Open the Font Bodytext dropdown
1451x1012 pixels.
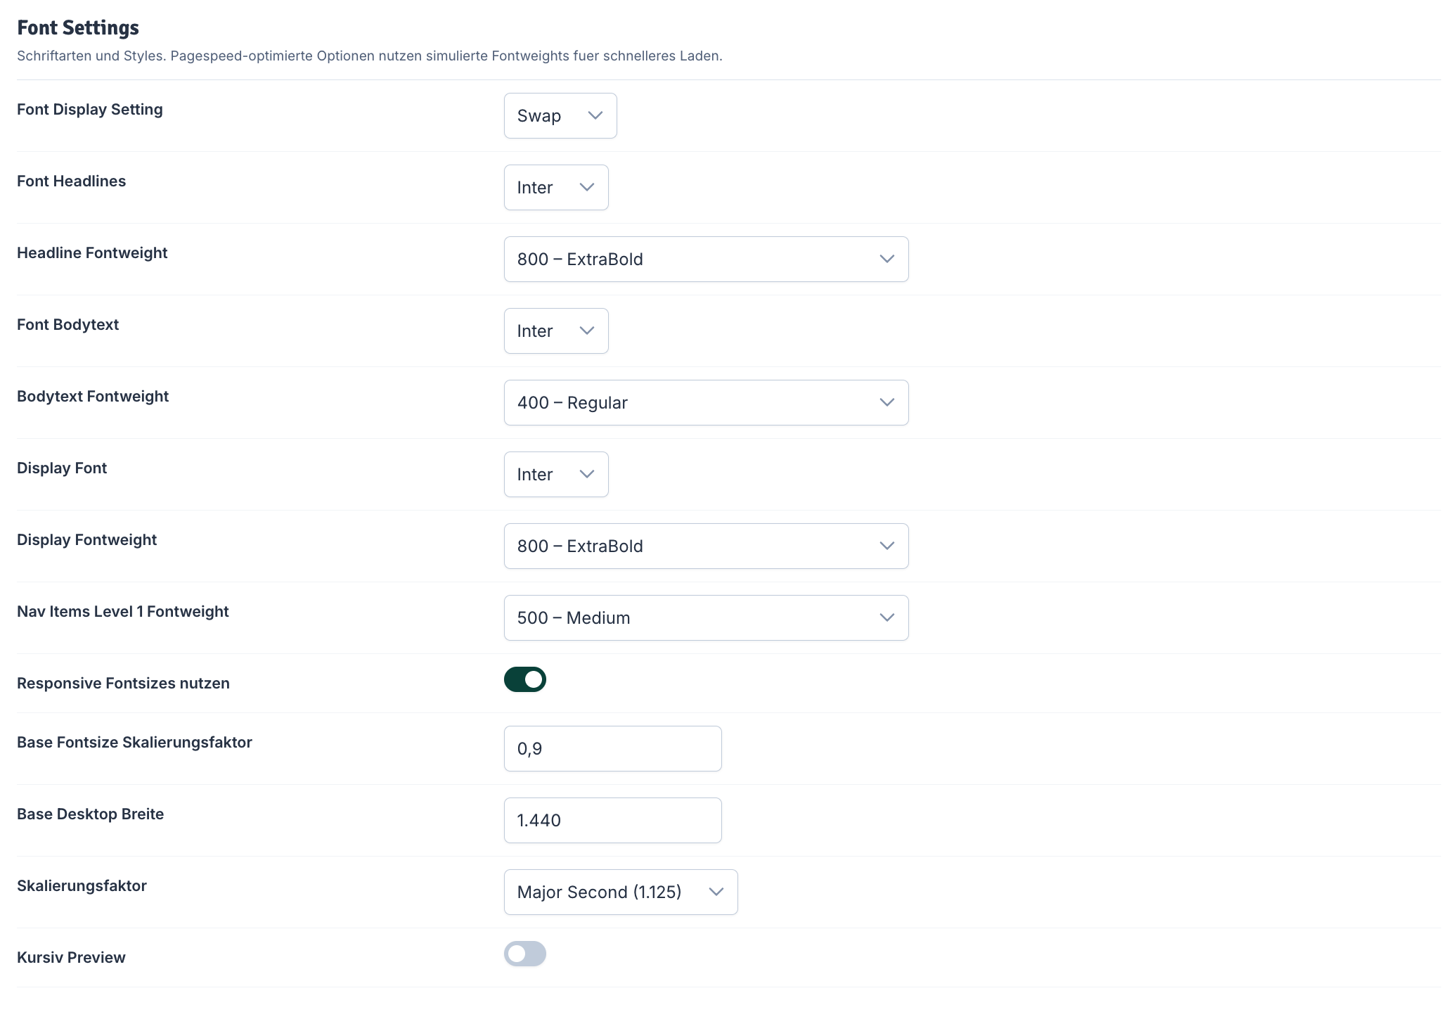coord(556,331)
